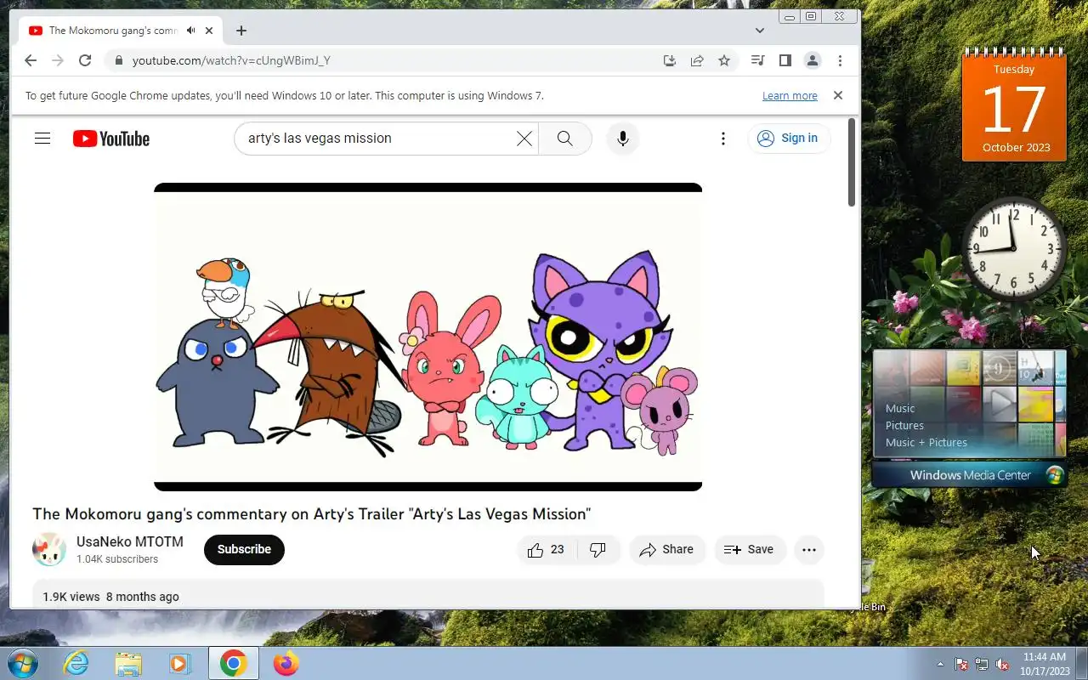Switch to the Chrome taskbar button
This screenshot has height=680, width=1088.
coord(234,663)
